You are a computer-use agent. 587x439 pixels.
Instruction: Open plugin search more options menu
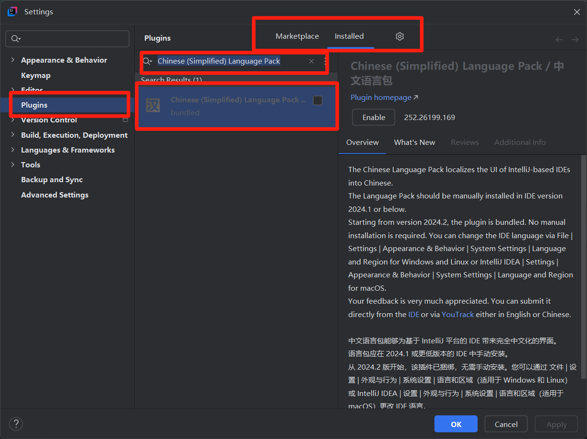pos(325,61)
